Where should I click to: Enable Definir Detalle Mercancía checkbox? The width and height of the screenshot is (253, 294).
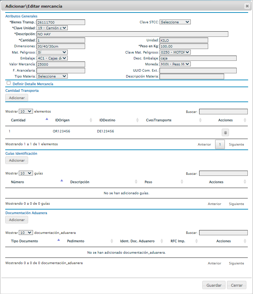[x=9, y=83]
